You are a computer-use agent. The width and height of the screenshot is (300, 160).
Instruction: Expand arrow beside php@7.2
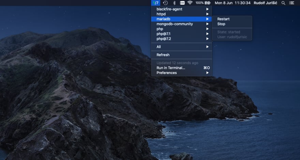tap(207, 39)
